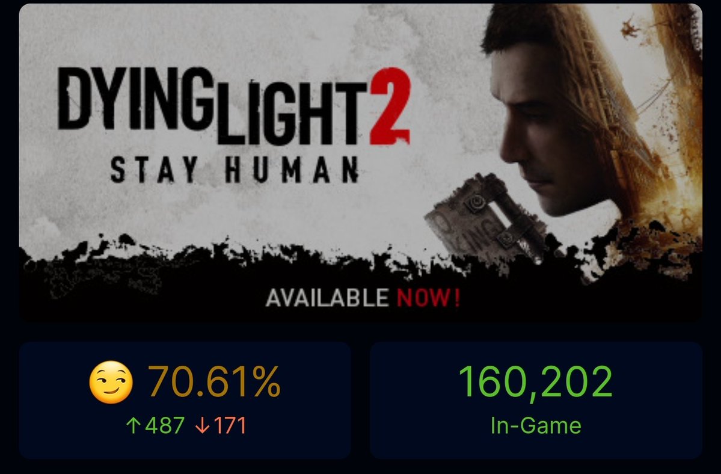Click the In-Game stats card background
The width and height of the screenshot is (721, 474).
point(536,400)
